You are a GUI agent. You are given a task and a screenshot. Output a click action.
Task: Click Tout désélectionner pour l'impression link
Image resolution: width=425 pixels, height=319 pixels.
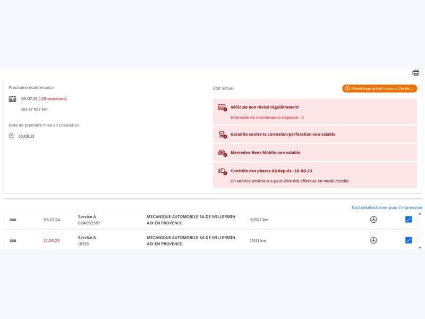coord(386,207)
